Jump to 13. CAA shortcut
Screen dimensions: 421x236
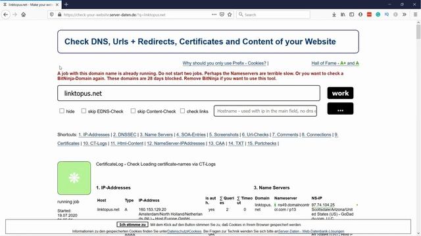pos(216,144)
